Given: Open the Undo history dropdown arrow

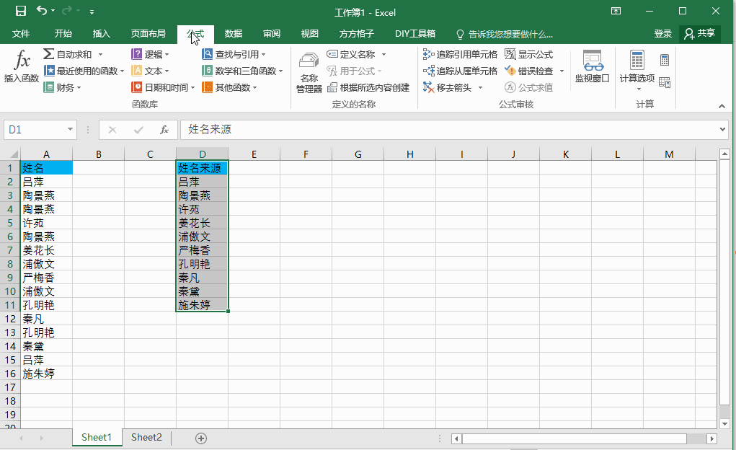Looking at the screenshot, I should click(53, 11).
